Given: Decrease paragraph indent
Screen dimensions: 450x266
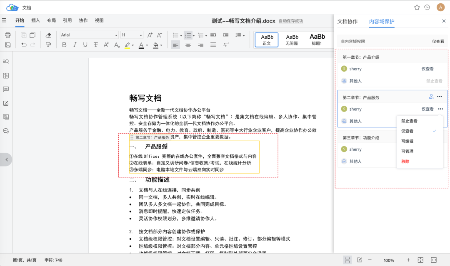Looking at the screenshot, I should [x=213, y=35].
